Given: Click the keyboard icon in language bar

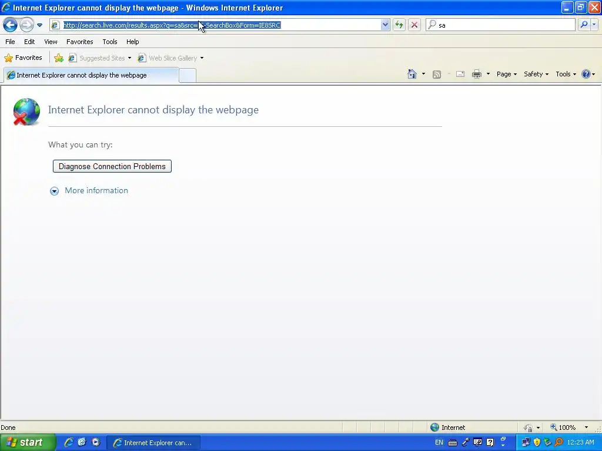Looking at the screenshot, I should click(x=453, y=443).
